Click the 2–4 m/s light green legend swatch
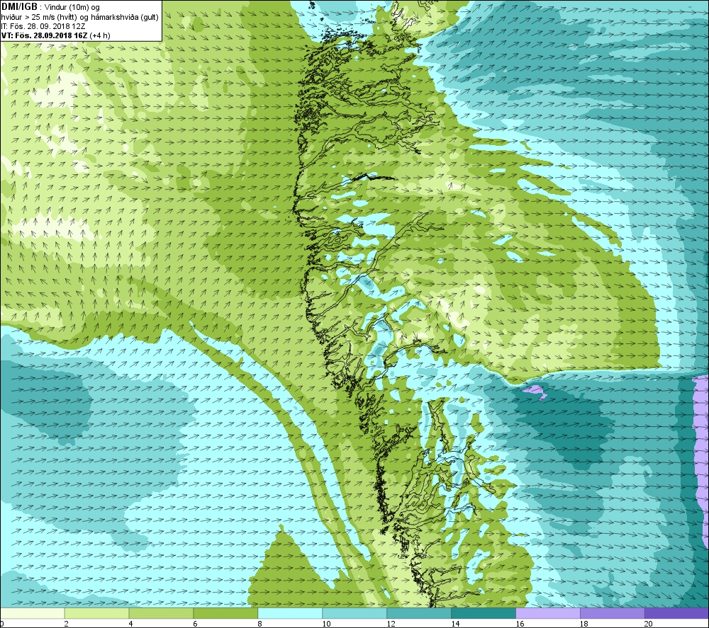This screenshot has height=628, width=709. (96, 613)
